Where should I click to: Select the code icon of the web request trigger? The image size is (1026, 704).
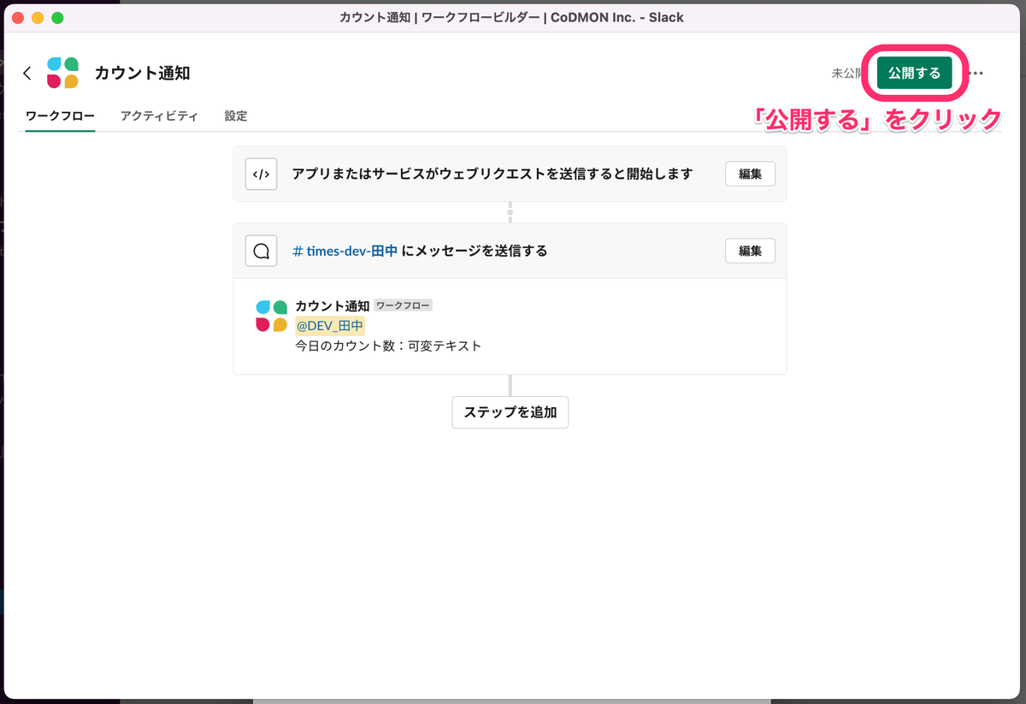pyautogui.click(x=261, y=174)
